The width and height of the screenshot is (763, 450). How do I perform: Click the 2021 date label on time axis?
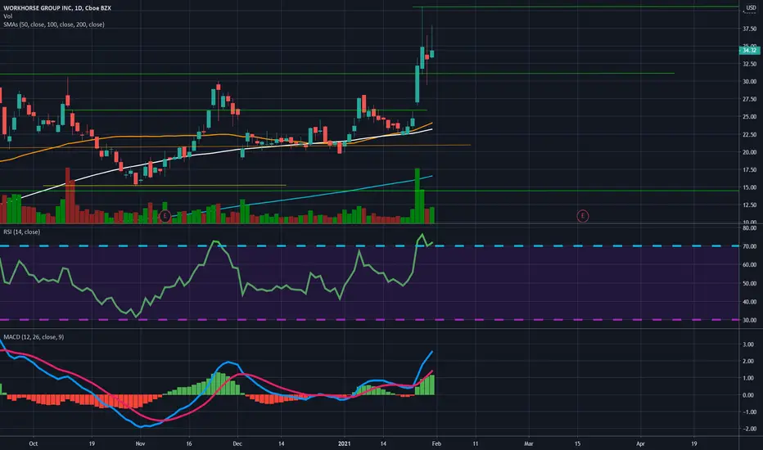344,443
